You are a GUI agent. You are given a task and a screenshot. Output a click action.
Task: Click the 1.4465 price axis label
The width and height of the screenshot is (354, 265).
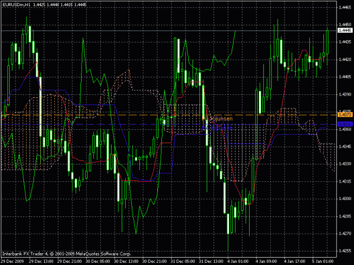pos(345,7)
